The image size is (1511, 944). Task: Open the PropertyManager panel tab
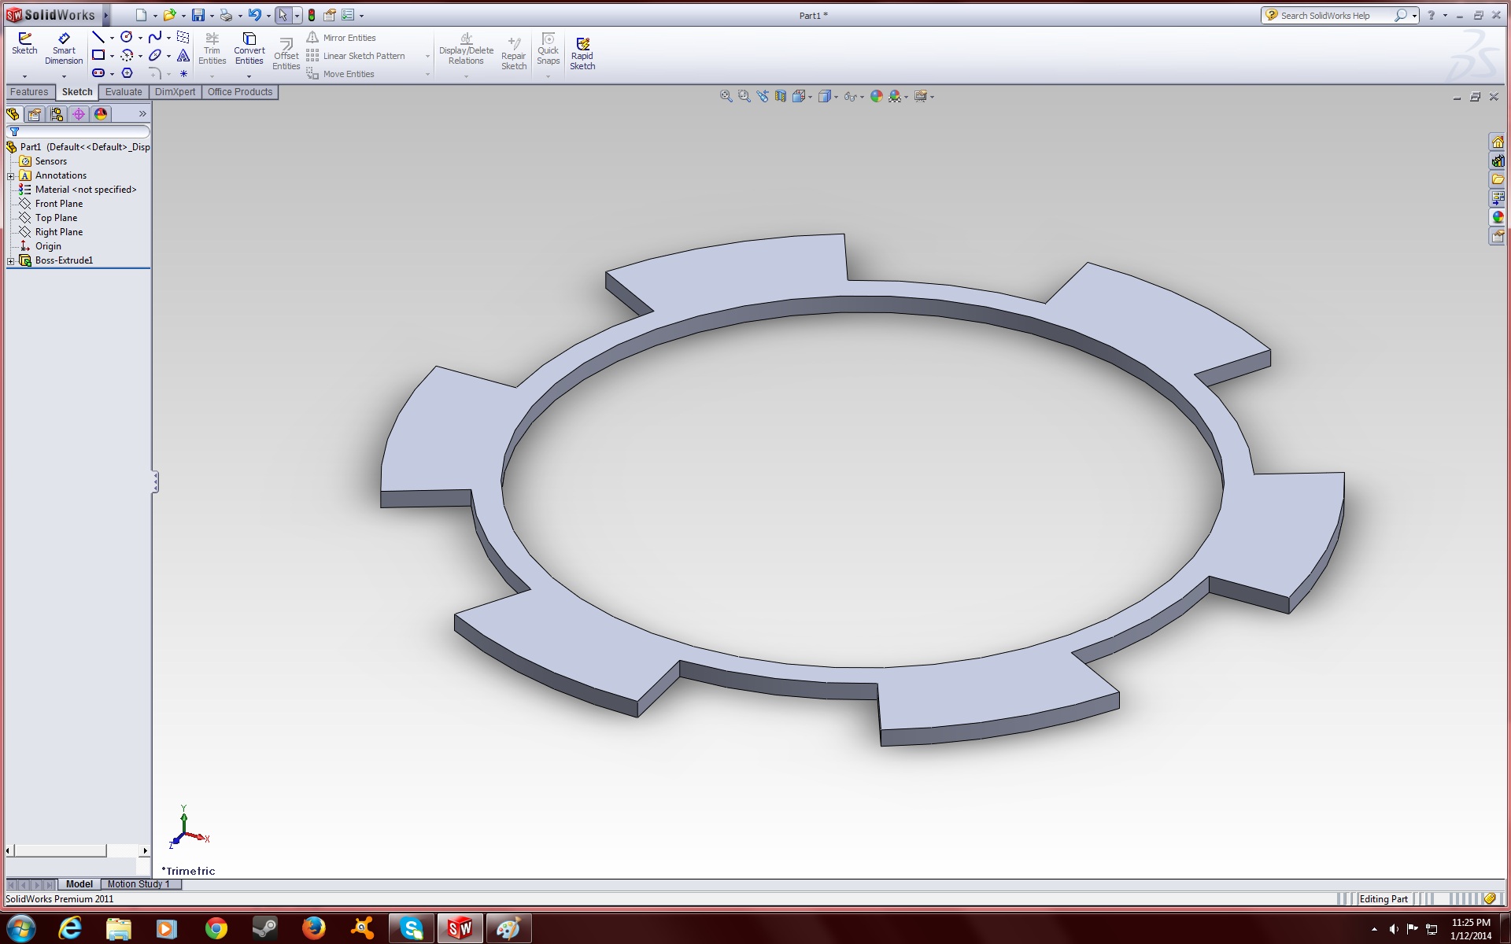(35, 114)
